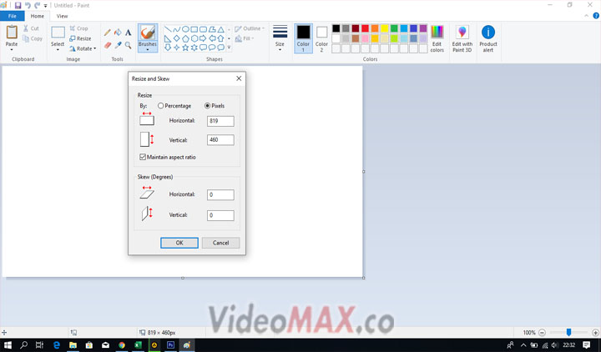Open the shape Fill dropdown
601x352 pixels.
point(245,38)
